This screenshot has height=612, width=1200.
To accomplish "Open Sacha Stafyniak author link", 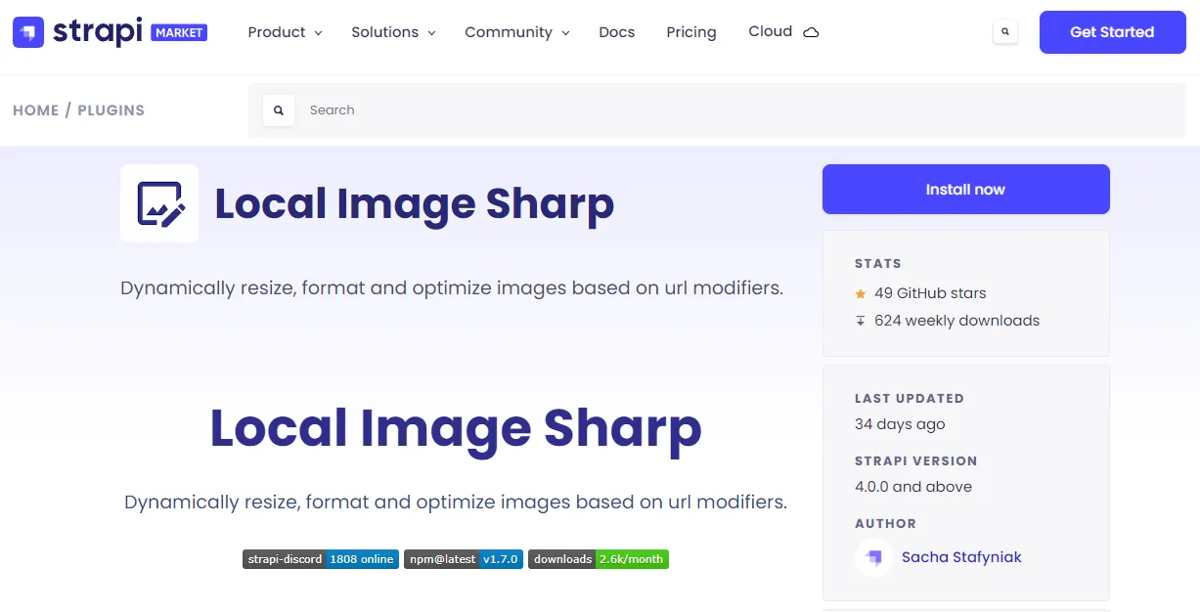I will (961, 557).
